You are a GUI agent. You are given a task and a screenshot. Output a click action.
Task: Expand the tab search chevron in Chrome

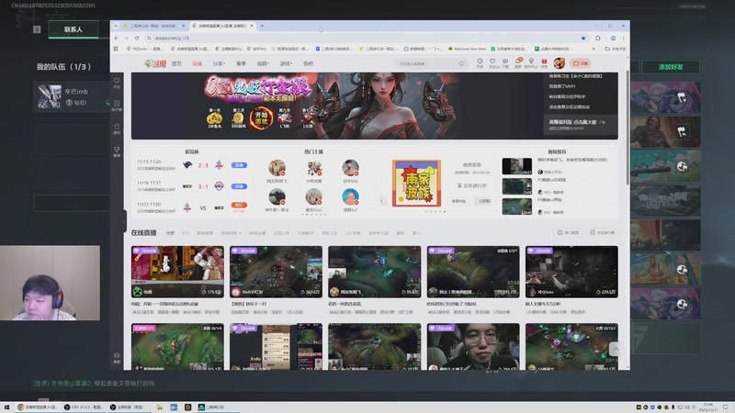pos(117,26)
